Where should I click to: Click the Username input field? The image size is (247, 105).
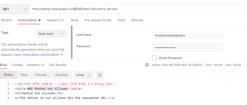click(x=188, y=35)
